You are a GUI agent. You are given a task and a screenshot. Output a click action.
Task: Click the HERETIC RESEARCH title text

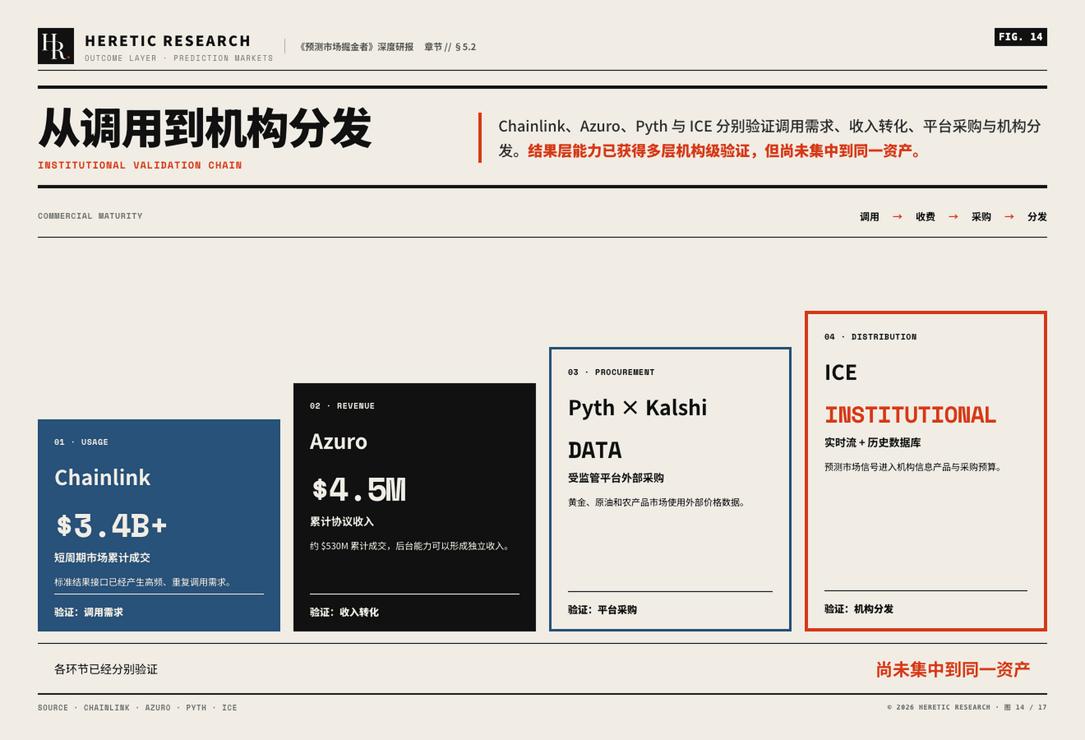click(168, 41)
